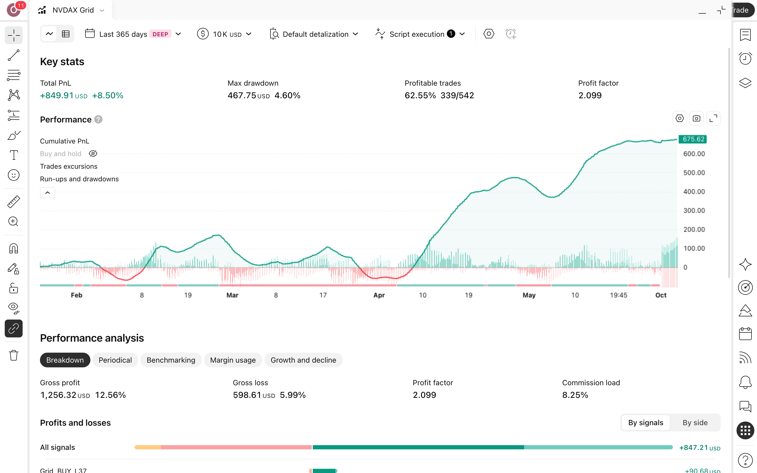
Task: Select the crosshair cursor tool
Action: click(x=13, y=35)
